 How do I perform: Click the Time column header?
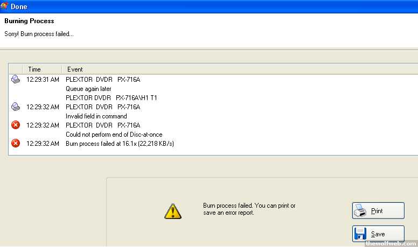coord(42,69)
